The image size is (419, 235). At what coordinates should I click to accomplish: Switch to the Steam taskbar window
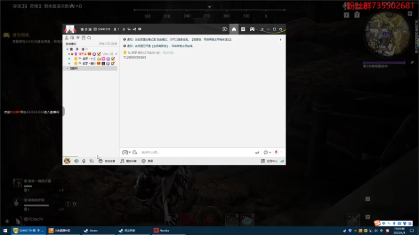[98, 230]
